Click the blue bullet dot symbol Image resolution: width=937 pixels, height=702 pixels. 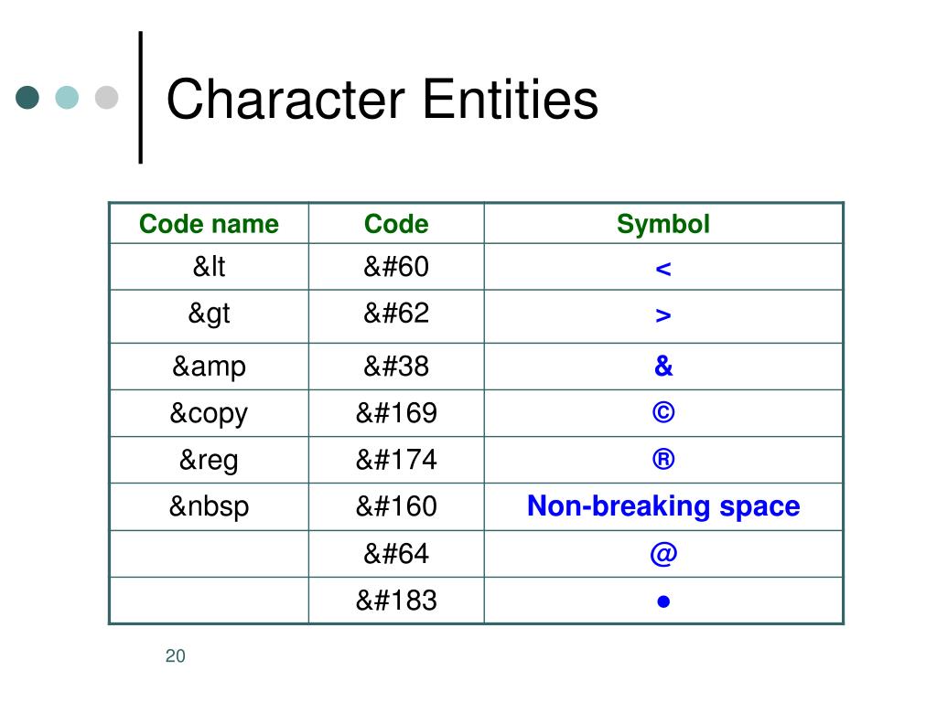point(663,601)
